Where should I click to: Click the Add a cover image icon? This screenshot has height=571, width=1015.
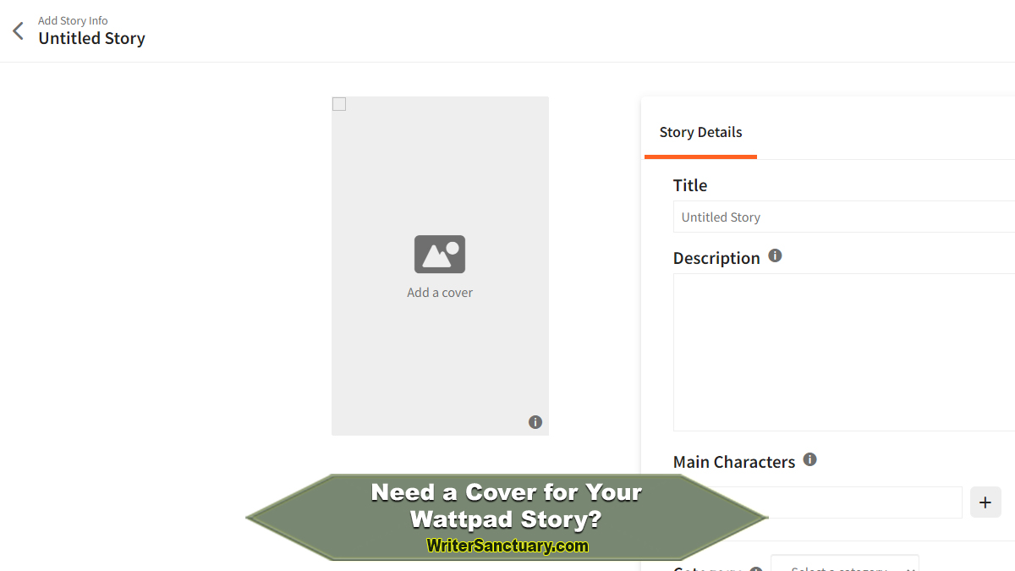click(440, 254)
